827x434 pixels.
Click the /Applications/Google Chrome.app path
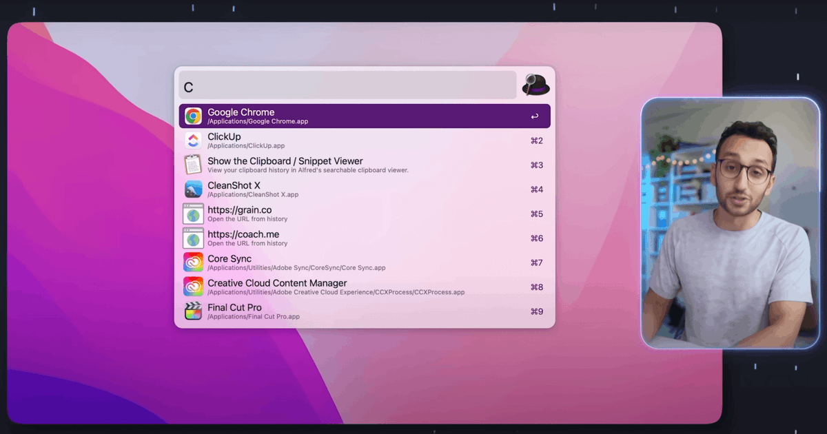pyautogui.click(x=258, y=122)
